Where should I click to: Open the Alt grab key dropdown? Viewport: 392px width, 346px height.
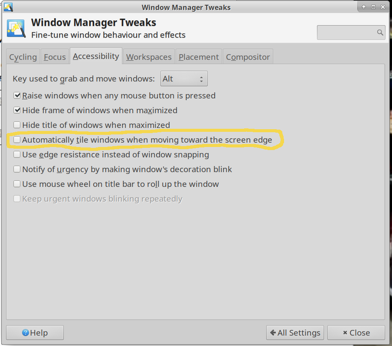[184, 79]
